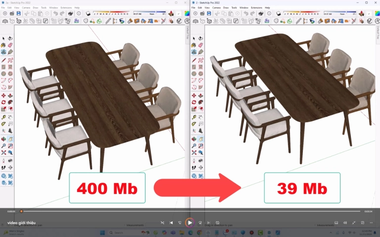This screenshot has width=380, height=237.
Task: Pick the Paint Bucket tool in 2a window
Action: 3,45
